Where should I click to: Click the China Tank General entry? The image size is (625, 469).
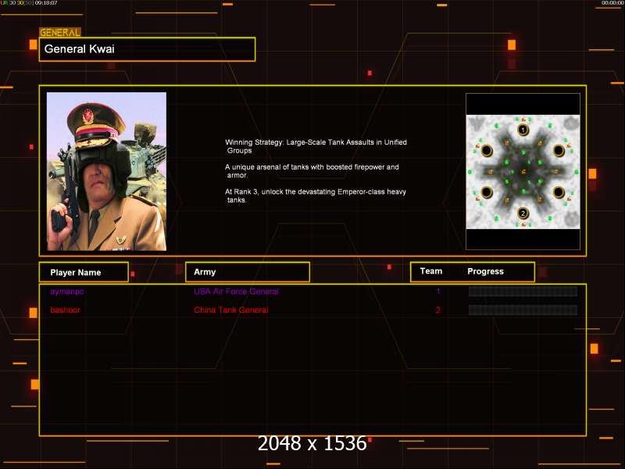click(x=230, y=310)
